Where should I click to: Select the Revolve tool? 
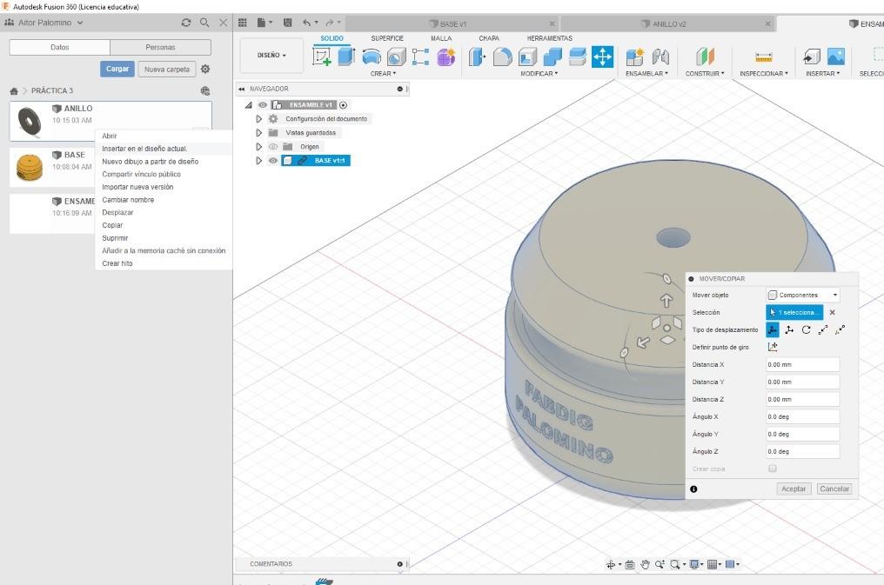pos(371,57)
